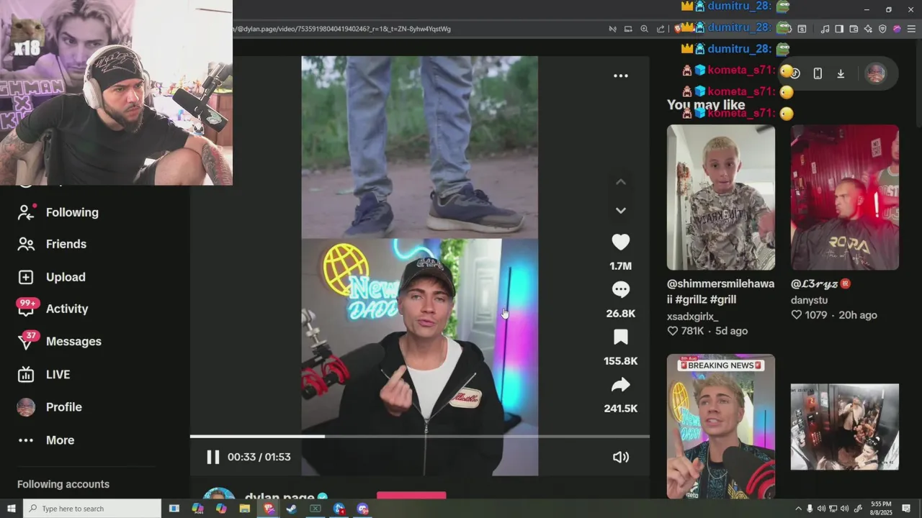
Task: Open xsadxgirlx_ creator link
Action: (x=692, y=316)
